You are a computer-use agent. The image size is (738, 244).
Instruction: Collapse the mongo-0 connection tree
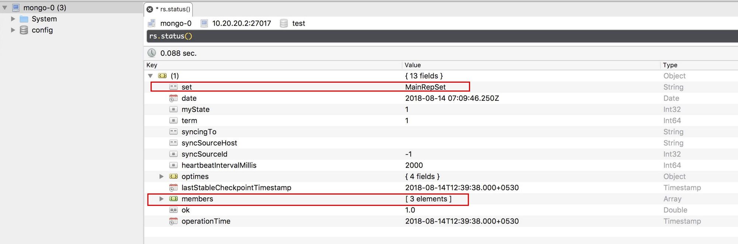point(5,7)
